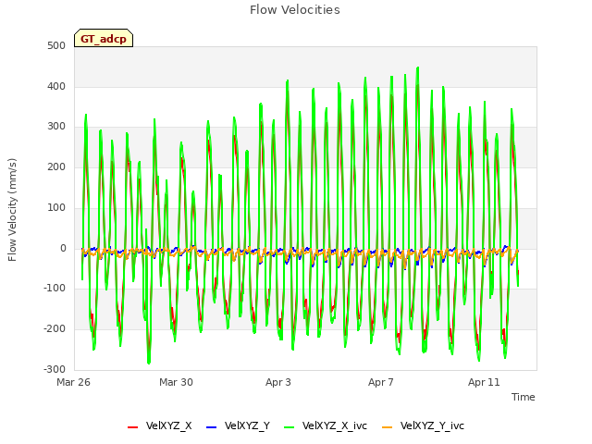Click the Mar 30 x-axis tick label
This screenshot has height=444, width=592.
176,382
